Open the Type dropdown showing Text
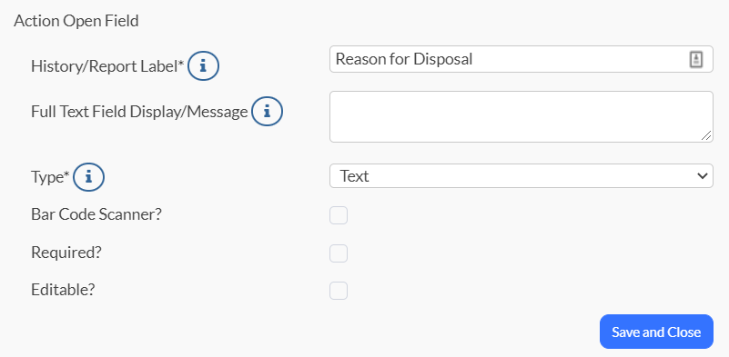Image resolution: width=729 pixels, height=357 pixels. click(x=521, y=176)
